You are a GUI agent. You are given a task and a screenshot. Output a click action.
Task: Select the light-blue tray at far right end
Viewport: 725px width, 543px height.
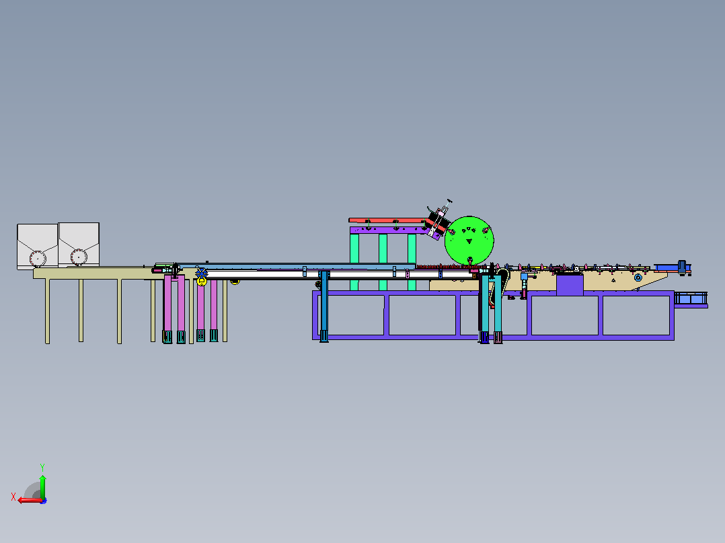point(691,299)
